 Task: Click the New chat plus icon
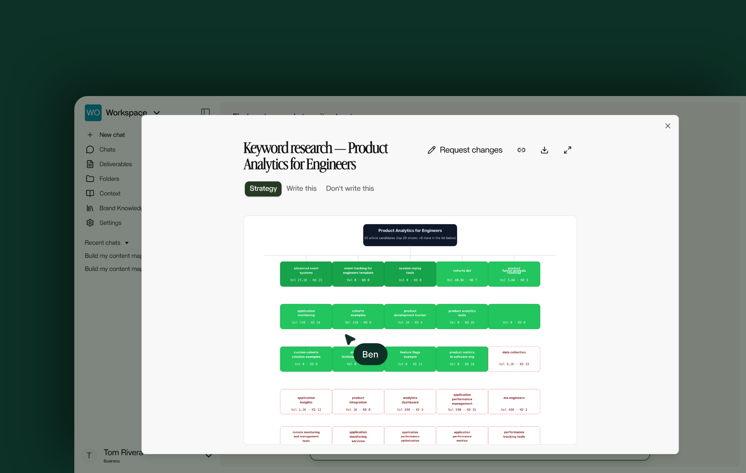point(90,135)
